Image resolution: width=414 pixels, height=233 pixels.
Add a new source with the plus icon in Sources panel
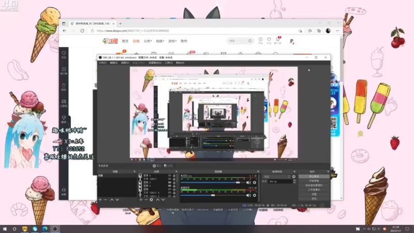tap(141, 200)
